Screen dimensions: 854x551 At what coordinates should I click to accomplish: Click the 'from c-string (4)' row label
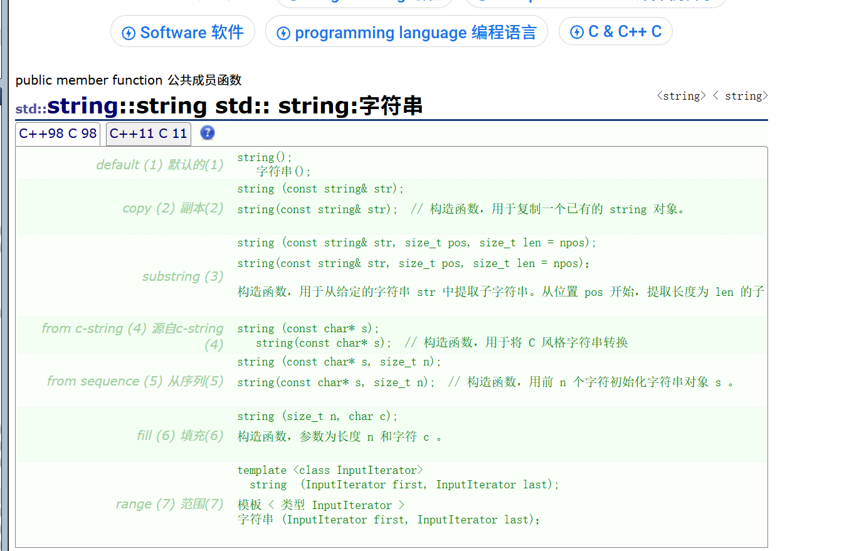132,336
